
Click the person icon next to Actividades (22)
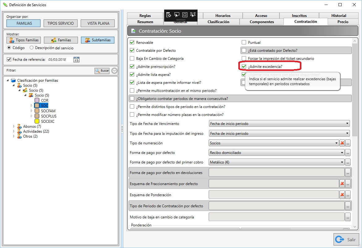(19, 131)
